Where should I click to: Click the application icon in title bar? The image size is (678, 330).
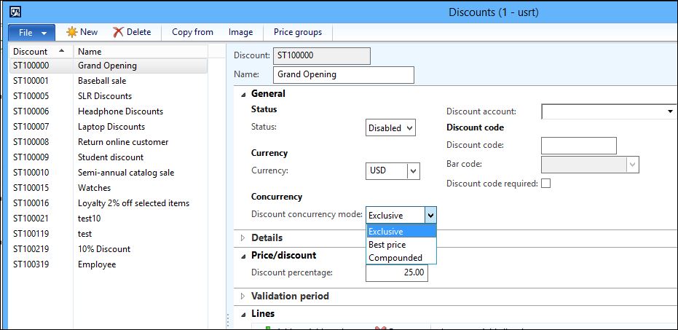[x=15, y=12]
